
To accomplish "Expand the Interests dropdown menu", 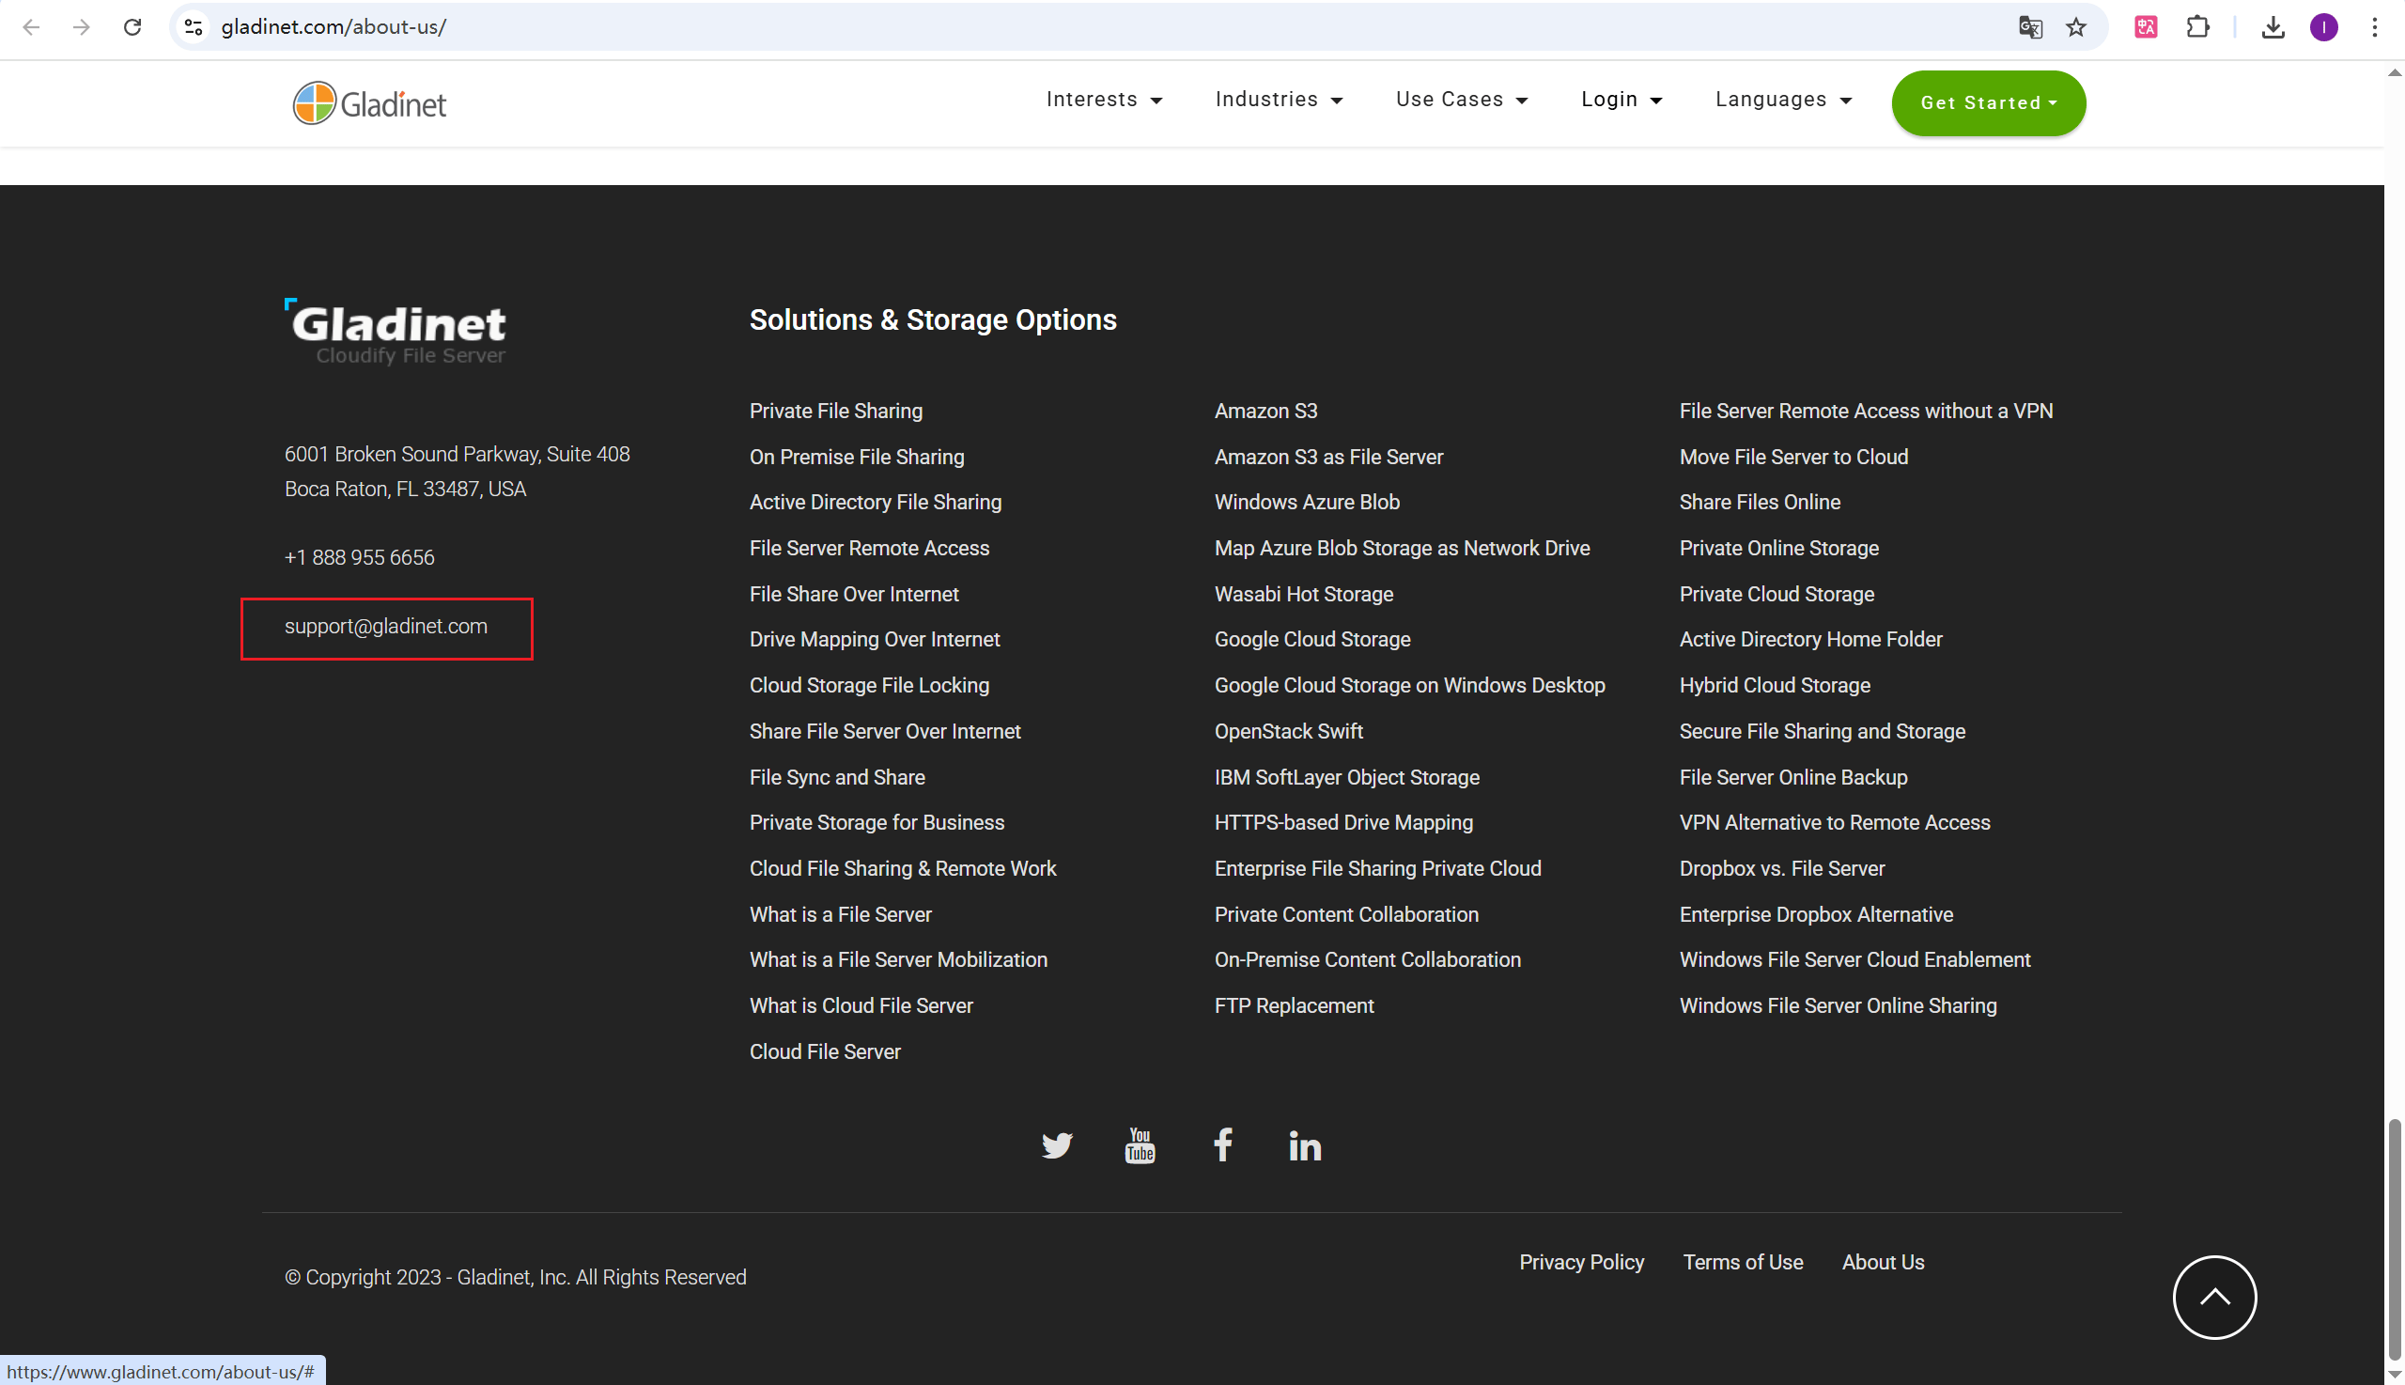I will point(1104,100).
